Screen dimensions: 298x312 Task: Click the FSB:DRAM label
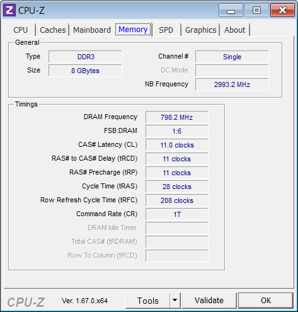120,130
